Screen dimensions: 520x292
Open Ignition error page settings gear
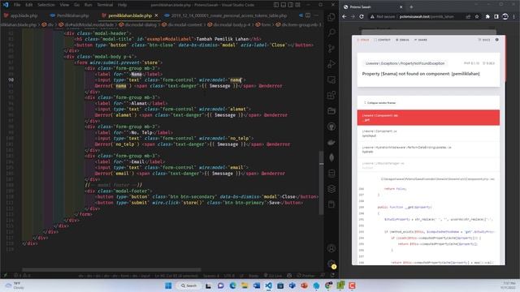tap(496, 40)
